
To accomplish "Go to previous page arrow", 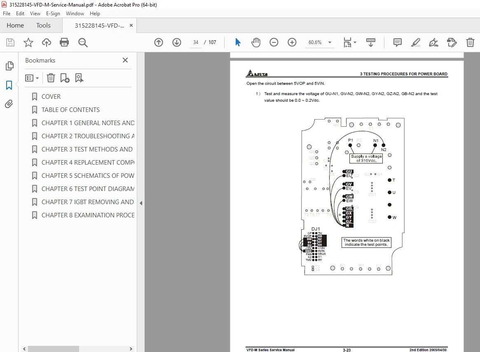I will pyautogui.click(x=159, y=42).
